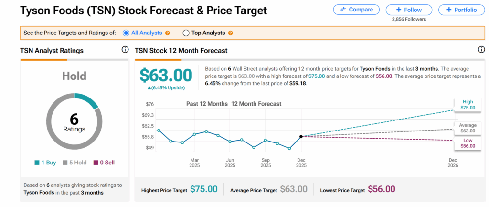This screenshot has width=489, height=207.
Task: Open info icon for 12 Month Forecast
Action: [481, 50]
